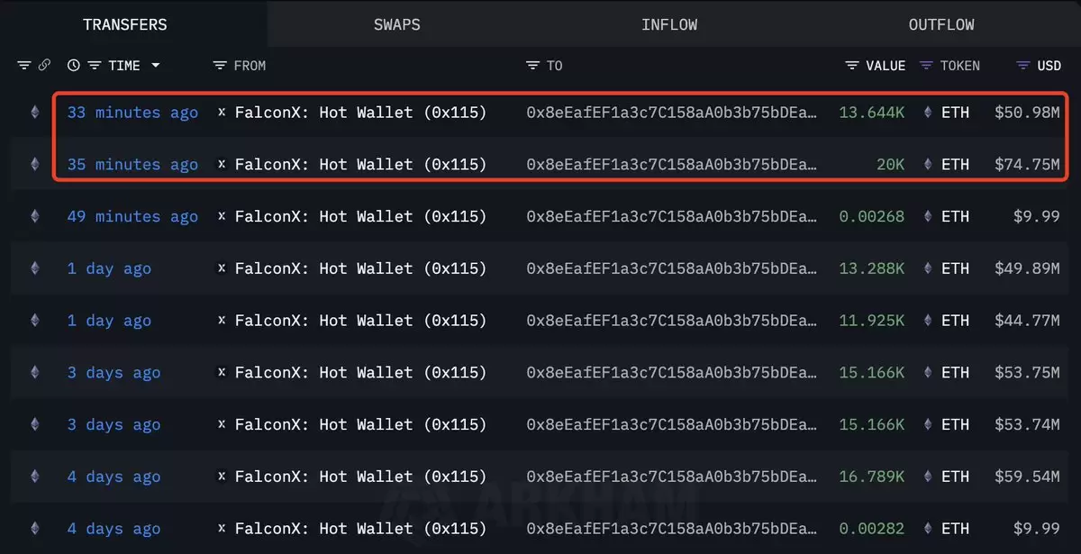Open 'FalconX: Hot Wallet (0x115)' in the $49.89M row

360,268
